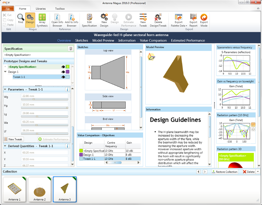This screenshot has height=205, width=262.
Task: Toggle Empty Specification visibility eye
Action: click(x=63, y=67)
